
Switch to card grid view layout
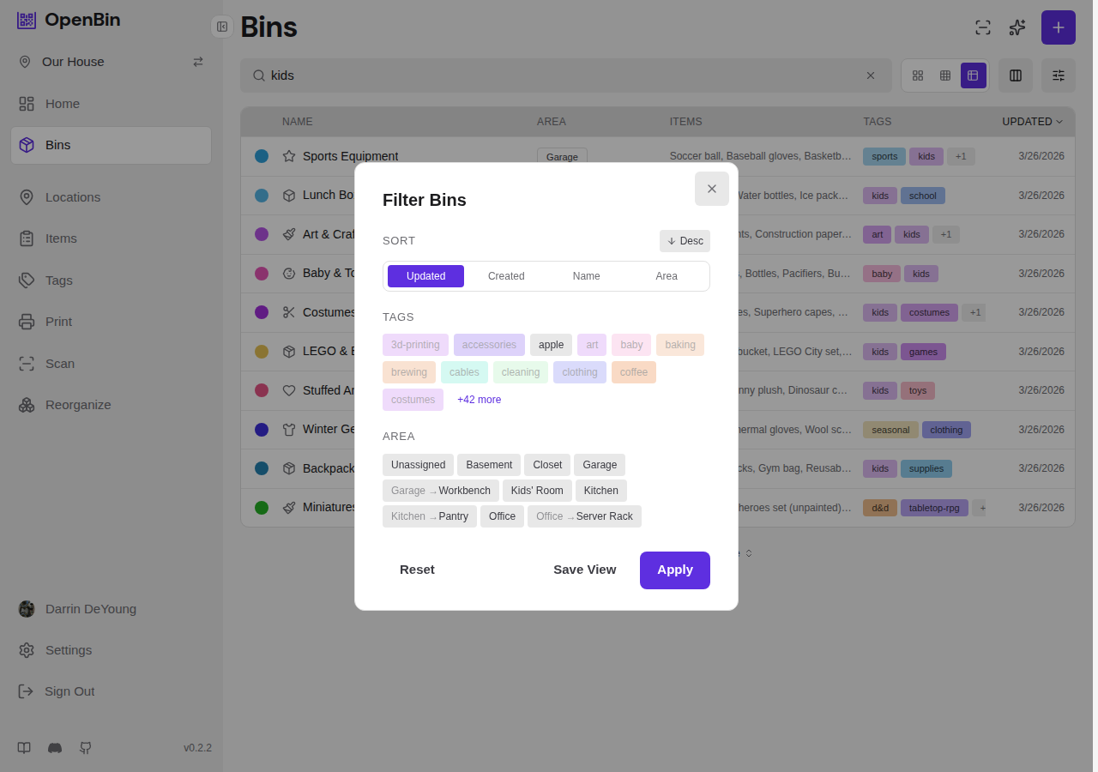918,75
